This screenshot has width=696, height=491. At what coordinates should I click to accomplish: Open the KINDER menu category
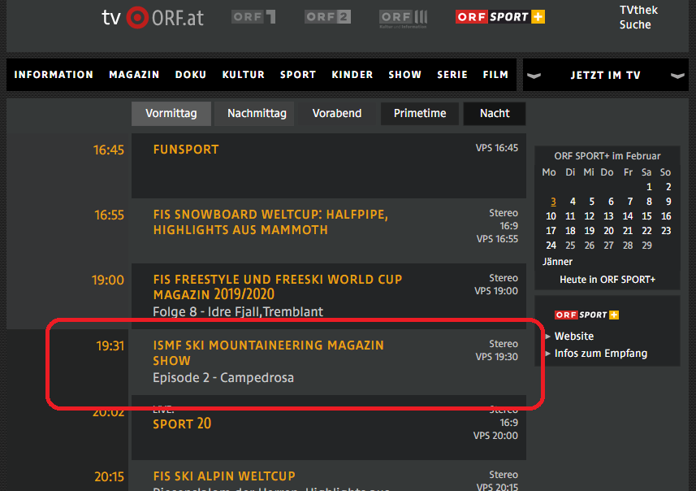pos(352,75)
